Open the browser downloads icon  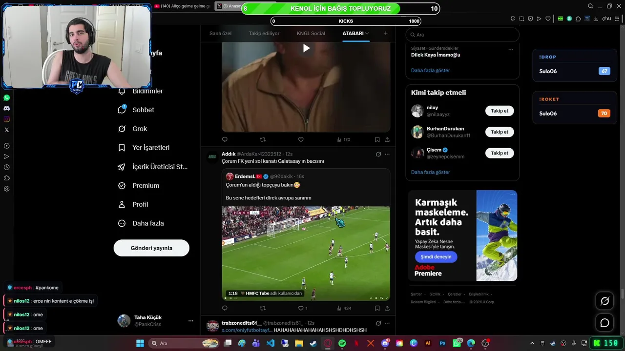[x=595, y=19]
